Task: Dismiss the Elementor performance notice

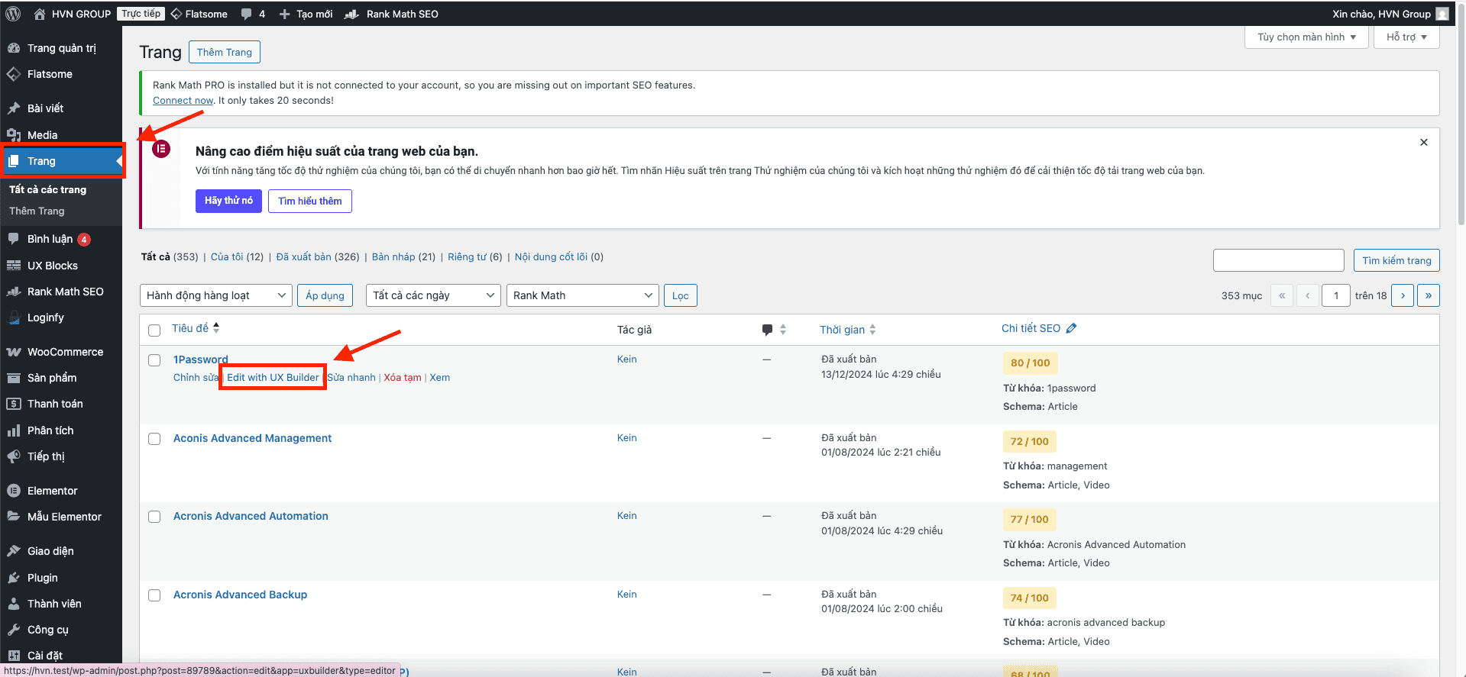Action: [1424, 142]
